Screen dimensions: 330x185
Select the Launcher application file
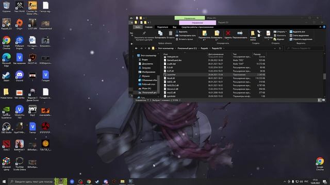214,75
